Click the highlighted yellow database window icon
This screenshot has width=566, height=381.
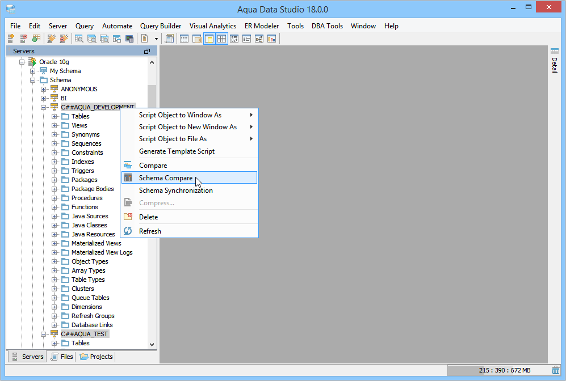click(x=209, y=39)
